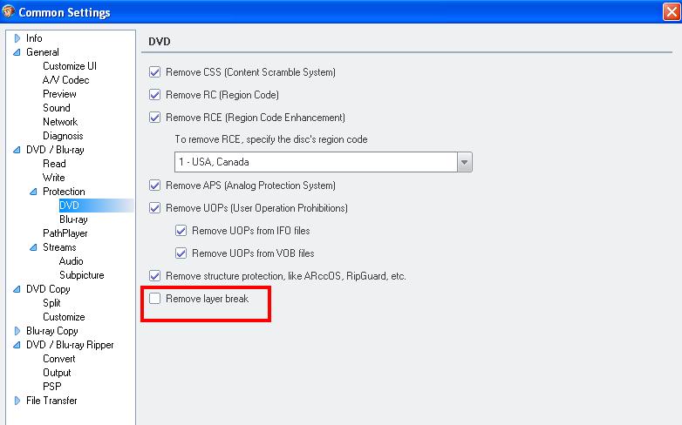This screenshot has height=425, width=682.
Task: Uncheck Remove CSS checkbox
Action: coord(155,72)
